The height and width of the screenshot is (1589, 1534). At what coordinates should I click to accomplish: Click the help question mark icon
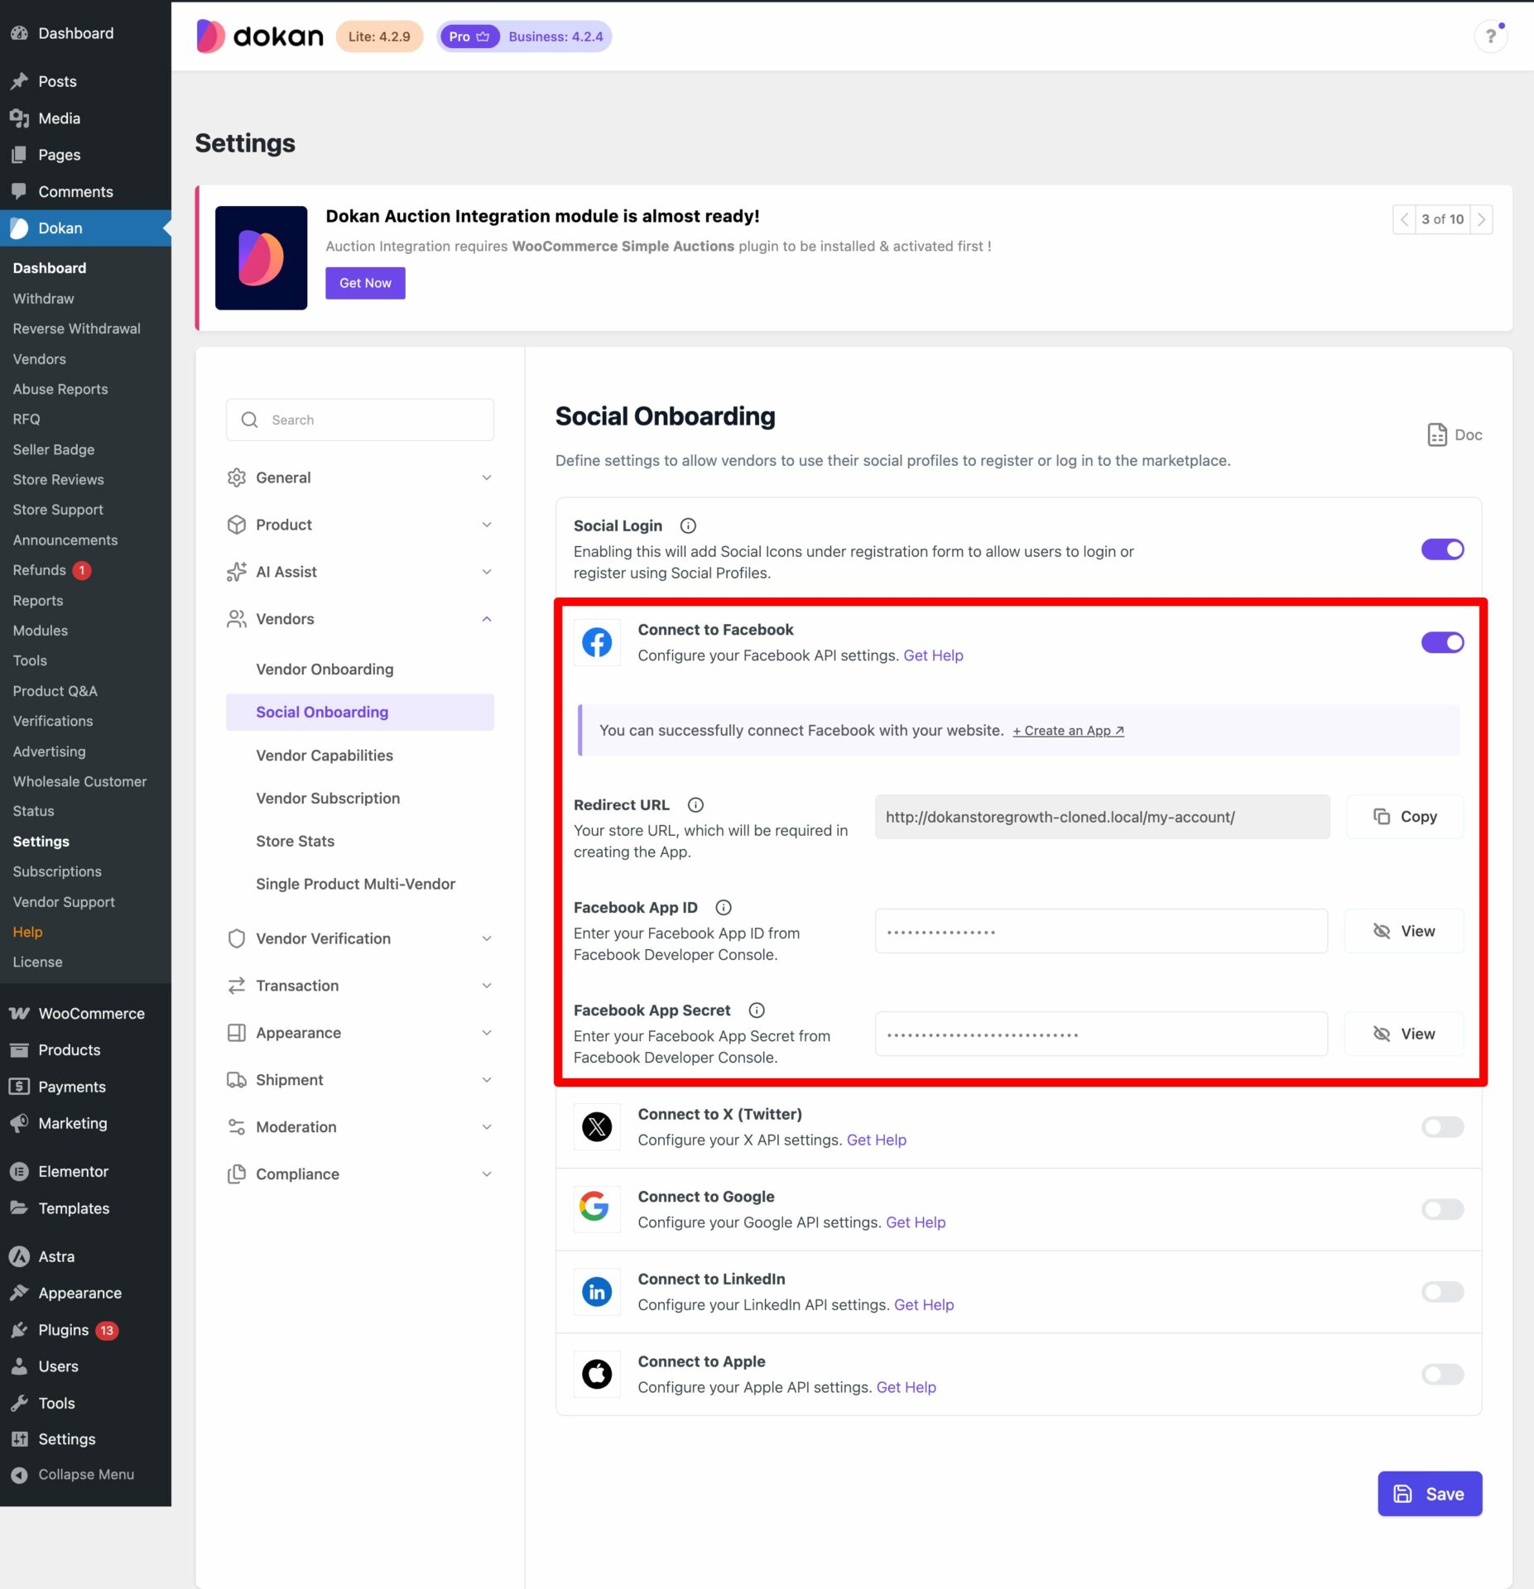[1490, 36]
